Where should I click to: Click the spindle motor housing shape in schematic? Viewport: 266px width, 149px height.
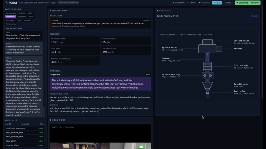tap(207, 49)
